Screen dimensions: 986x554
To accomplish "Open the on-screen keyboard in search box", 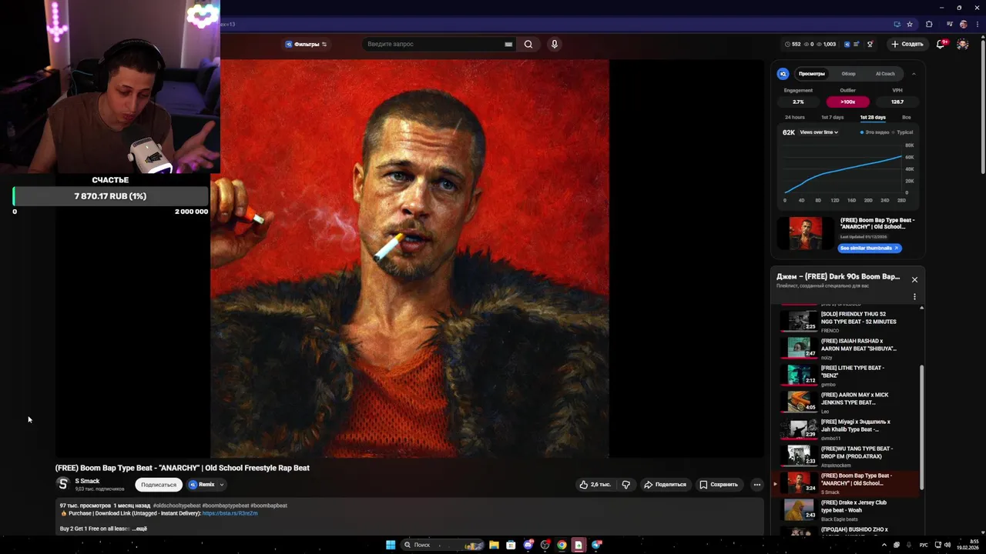I will (508, 44).
